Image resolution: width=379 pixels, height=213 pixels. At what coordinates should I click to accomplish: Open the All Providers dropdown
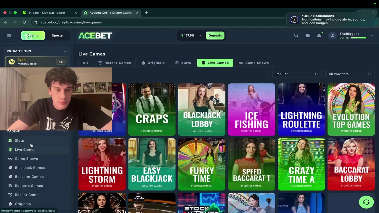pos(350,74)
